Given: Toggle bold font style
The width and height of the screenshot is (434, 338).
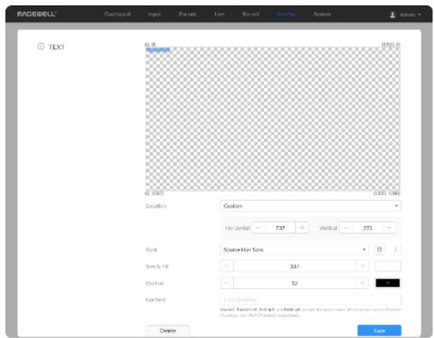Looking at the screenshot, I should [379, 249].
